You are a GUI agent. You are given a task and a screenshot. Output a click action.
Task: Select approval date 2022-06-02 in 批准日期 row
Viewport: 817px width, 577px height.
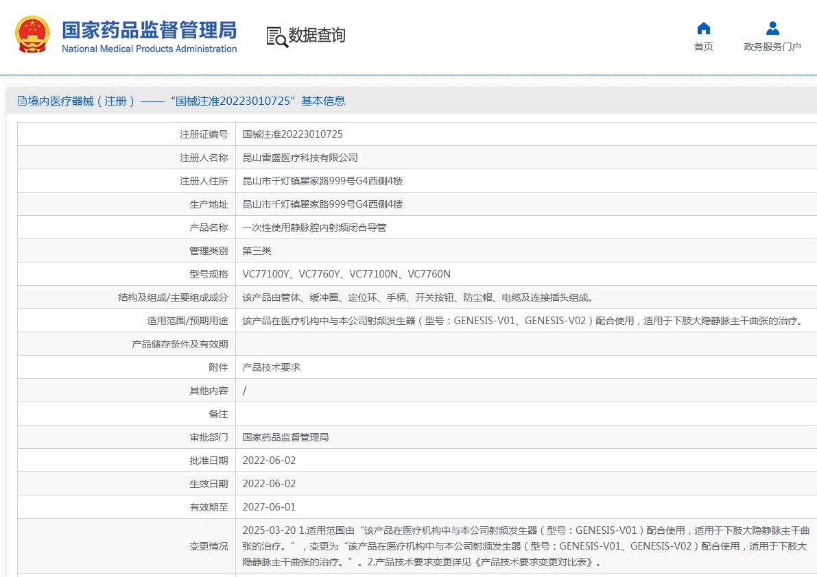pyautogui.click(x=269, y=461)
